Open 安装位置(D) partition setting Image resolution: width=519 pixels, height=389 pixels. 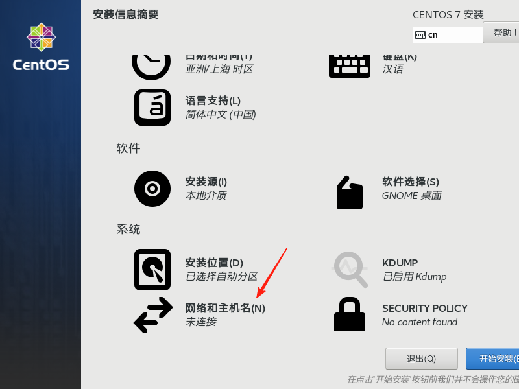(221, 270)
